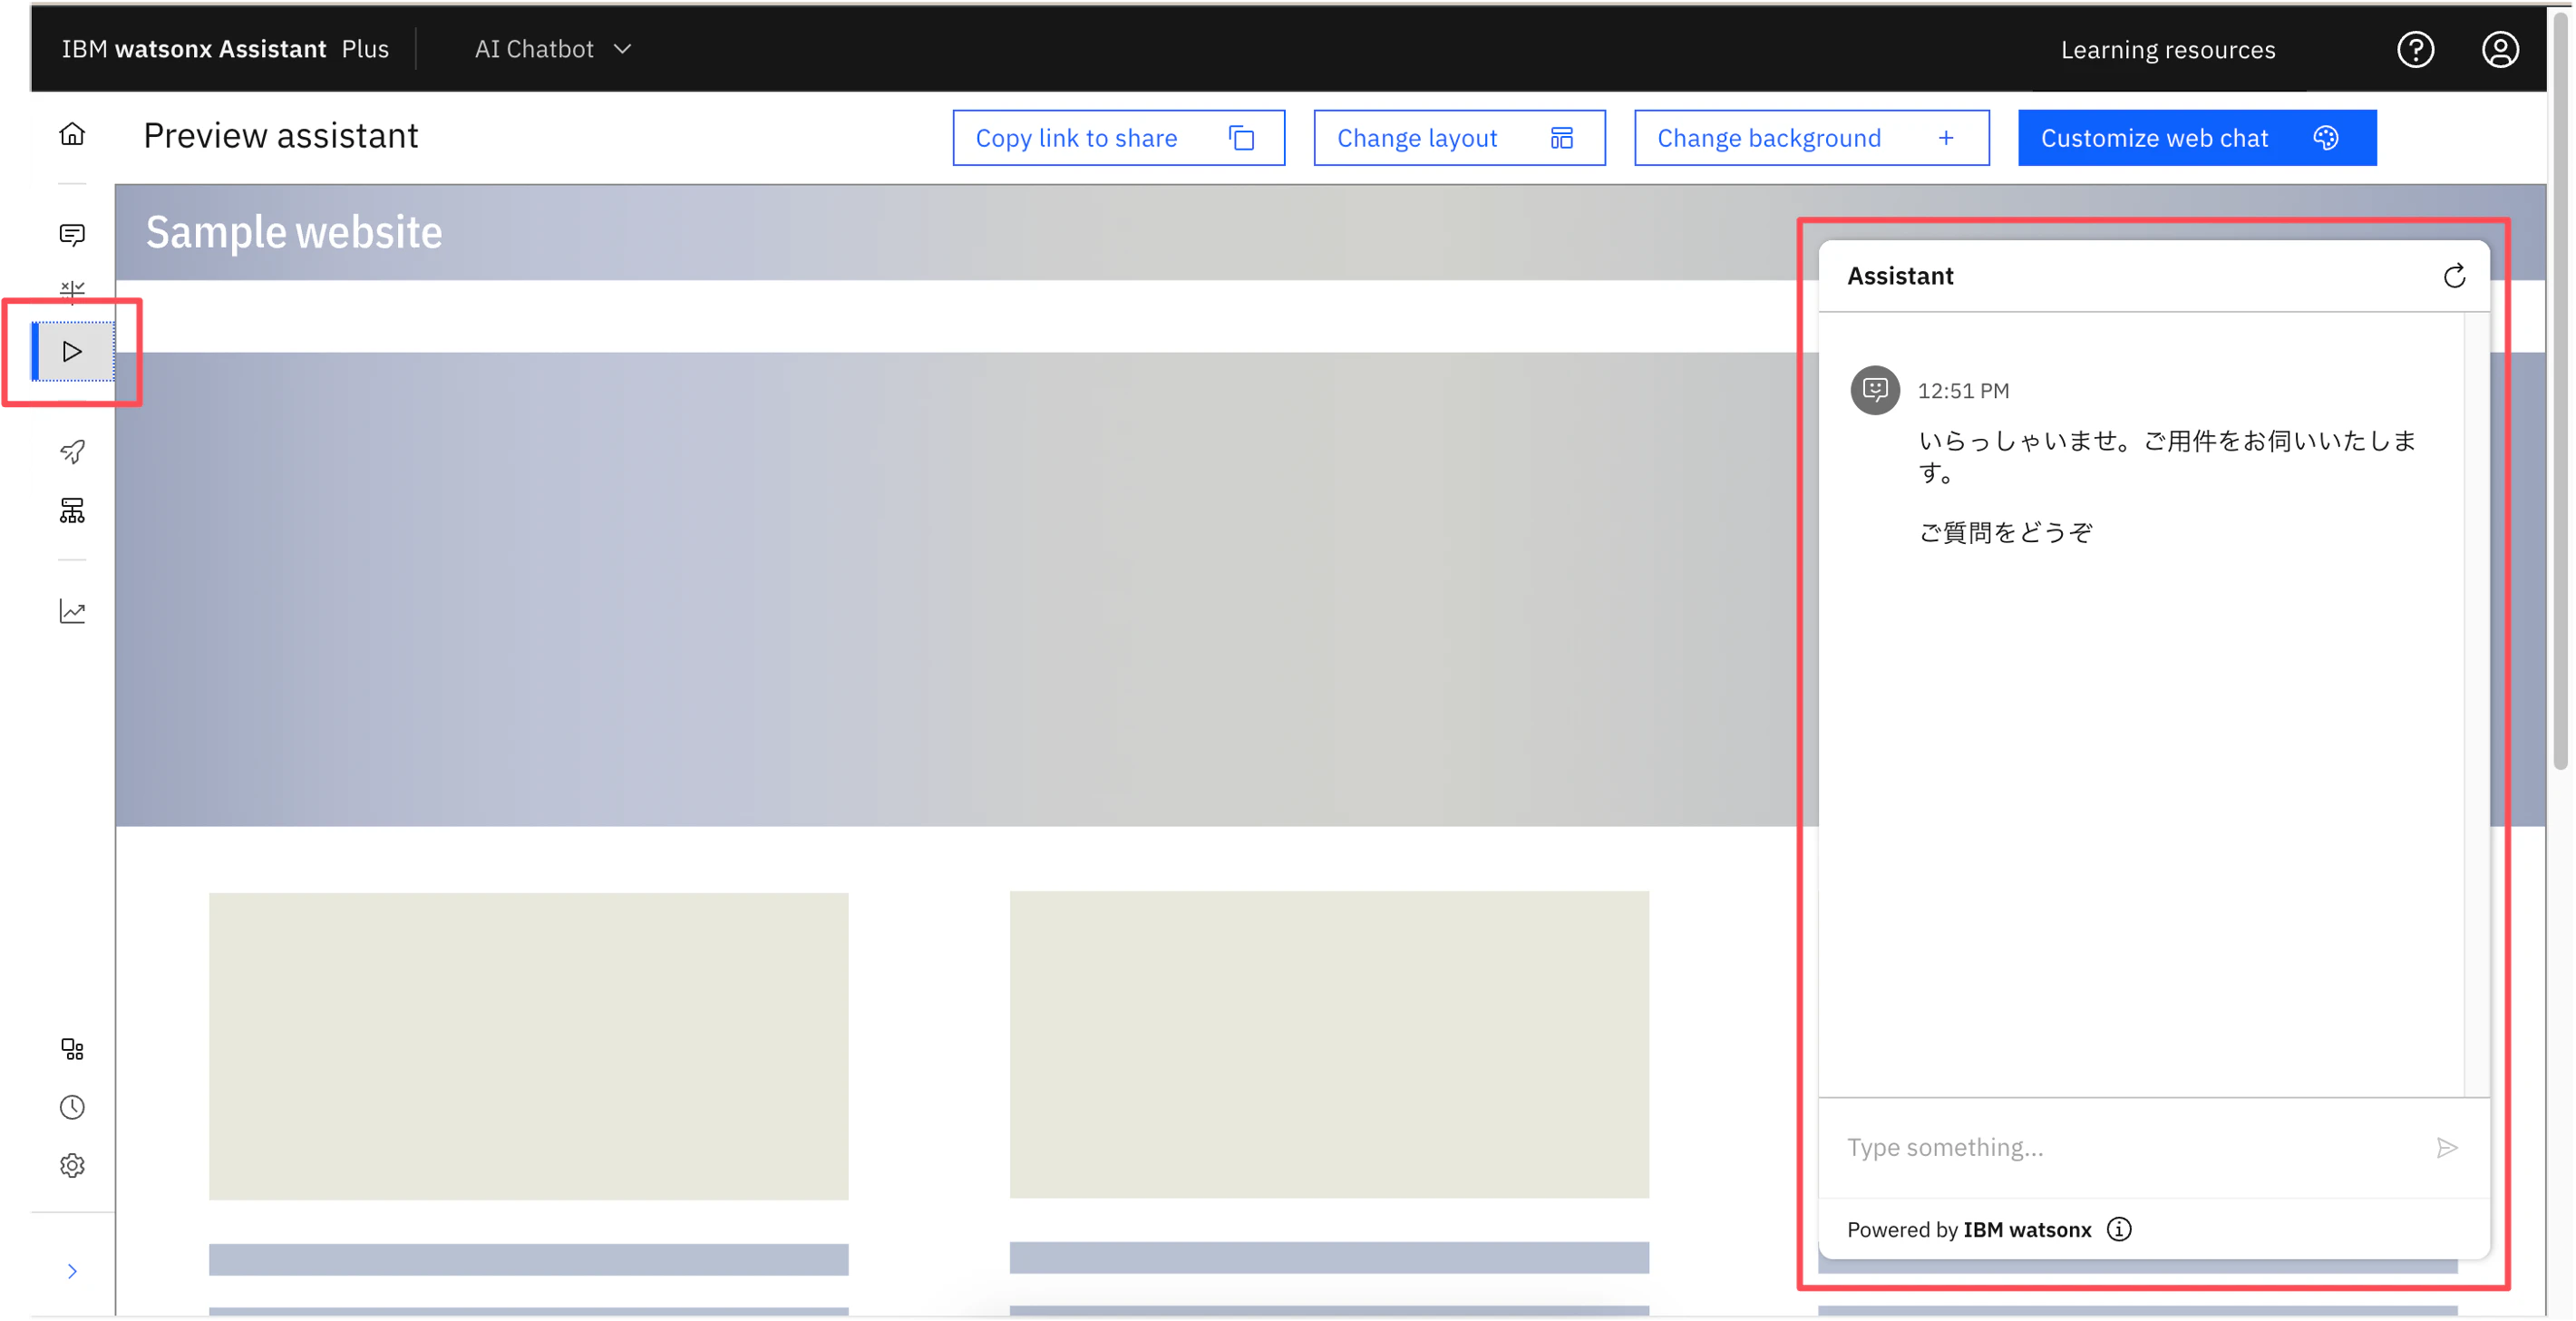Open the Home icon in sidebar
Viewport: 2576px width, 1321px height.
click(72, 134)
